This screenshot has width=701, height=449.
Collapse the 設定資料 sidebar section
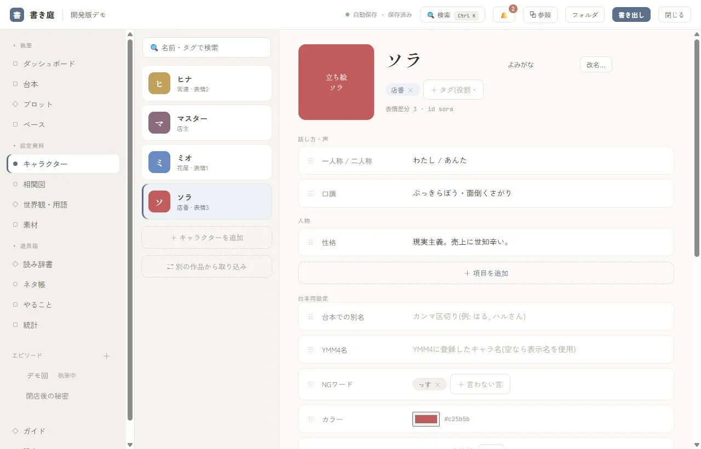pos(28,146)
